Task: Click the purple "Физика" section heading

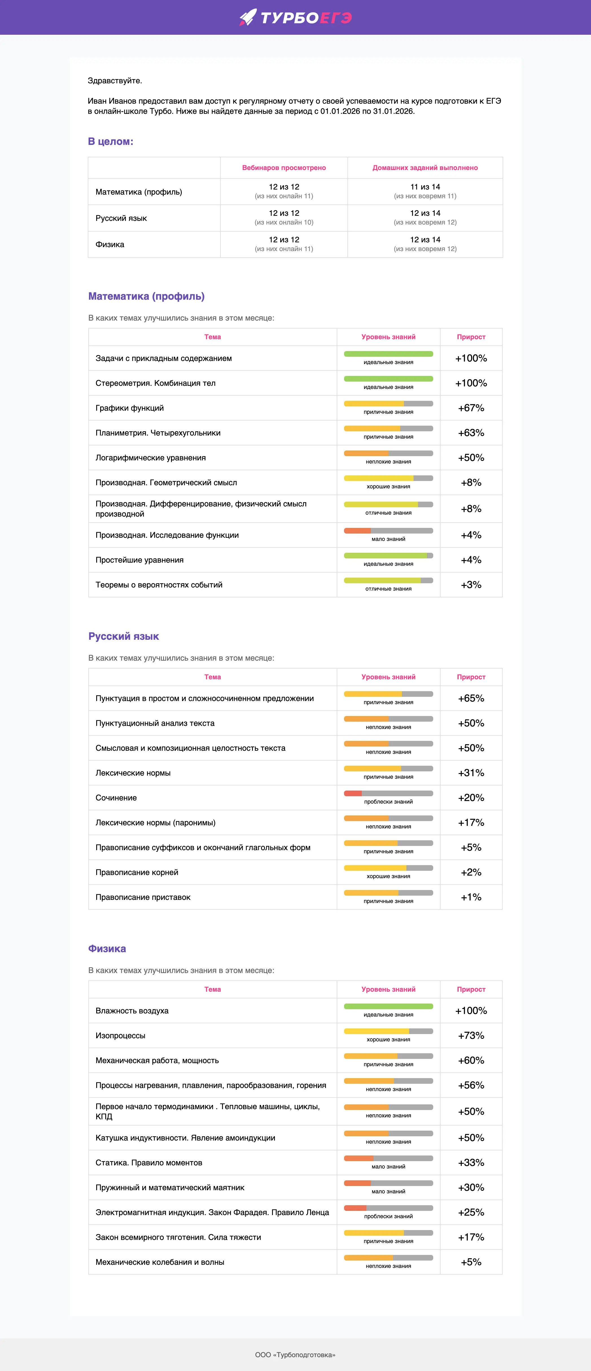Action: coord(107,949)
